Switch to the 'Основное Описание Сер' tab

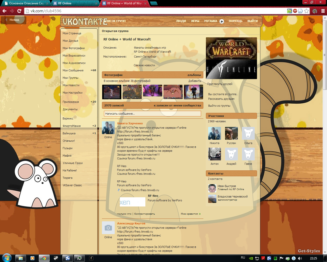pos(27,3)
